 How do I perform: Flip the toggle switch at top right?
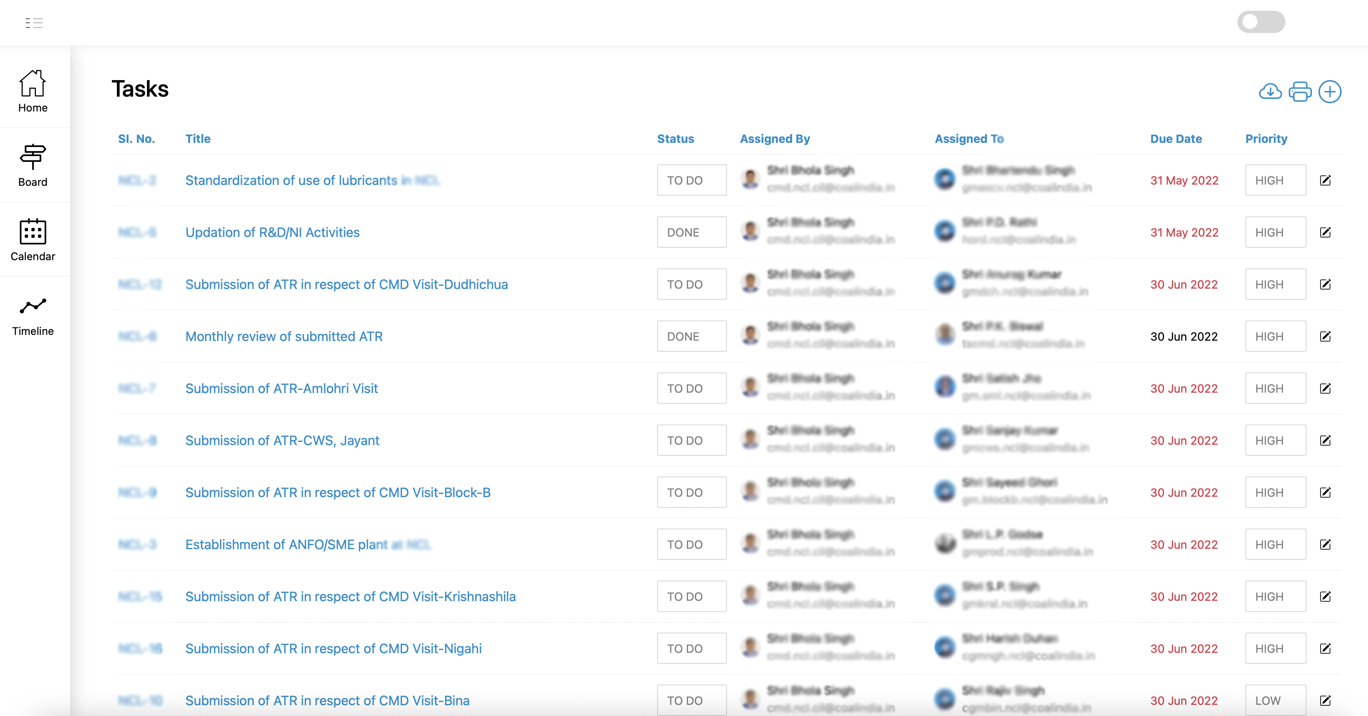pyautogui.click(x=1261, y=22)
